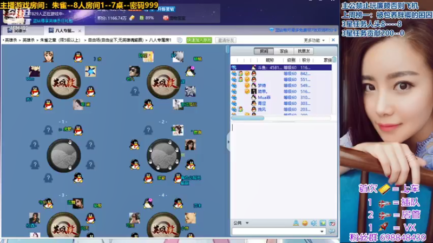Click the blue diamond icon in 梦绮 row
The image size is (433, 243).
point(234,85)
